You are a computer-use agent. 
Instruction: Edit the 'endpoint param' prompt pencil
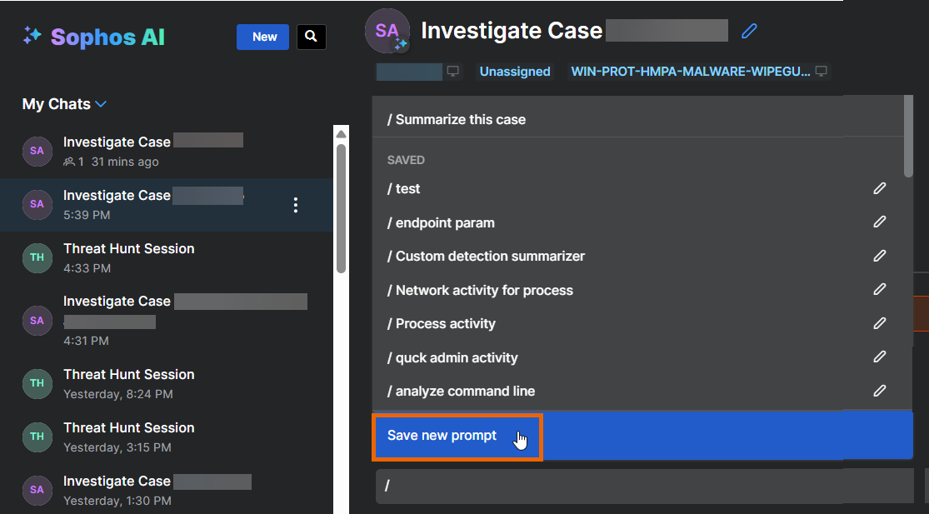tap(879, 222)
